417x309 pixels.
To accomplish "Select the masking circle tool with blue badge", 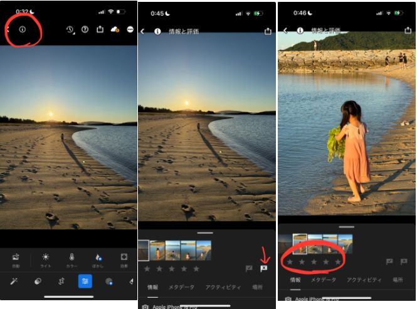I will point(109,281).
